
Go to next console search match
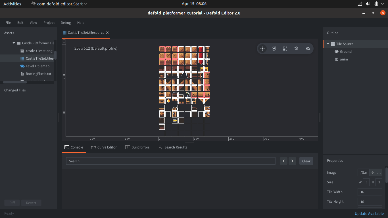click(x=292, y=161)
